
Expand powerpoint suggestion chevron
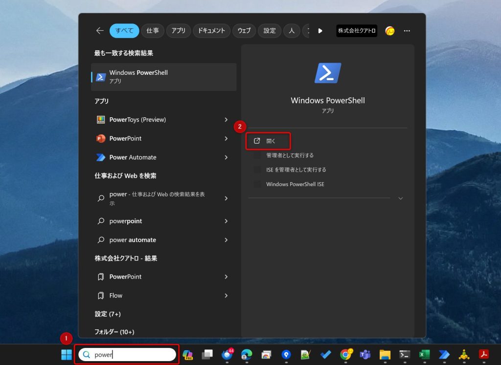226,221
